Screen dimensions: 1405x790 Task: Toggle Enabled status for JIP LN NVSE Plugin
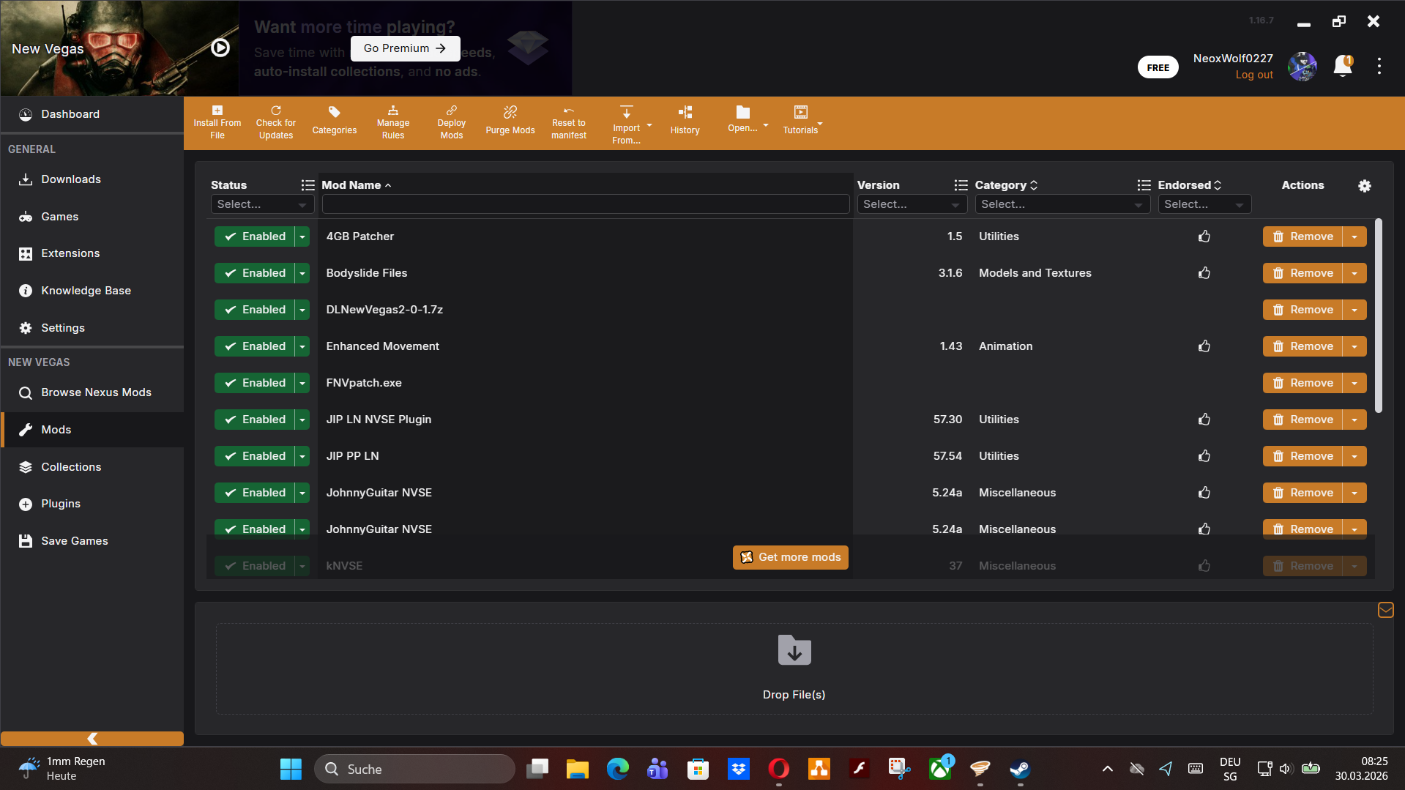click(x=254, y=420)
